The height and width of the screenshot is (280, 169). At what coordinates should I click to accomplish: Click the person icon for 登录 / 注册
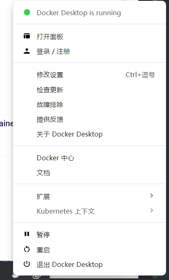(x=27, y=51)
